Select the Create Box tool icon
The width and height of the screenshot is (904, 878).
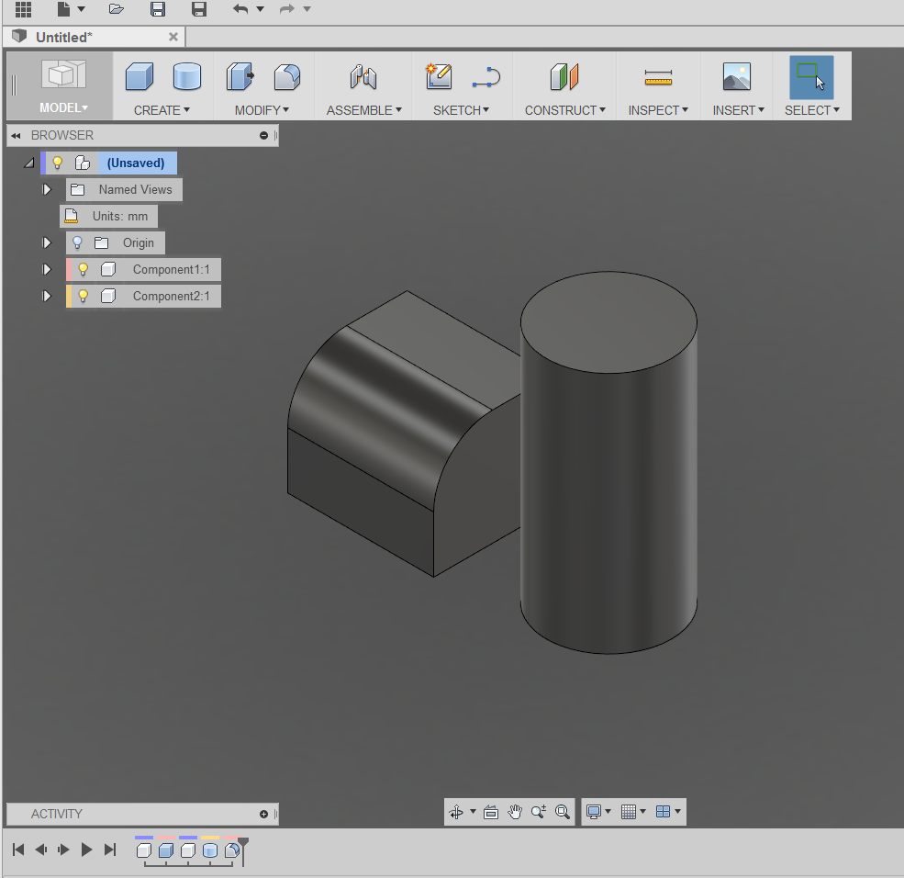tap(140, 77)
